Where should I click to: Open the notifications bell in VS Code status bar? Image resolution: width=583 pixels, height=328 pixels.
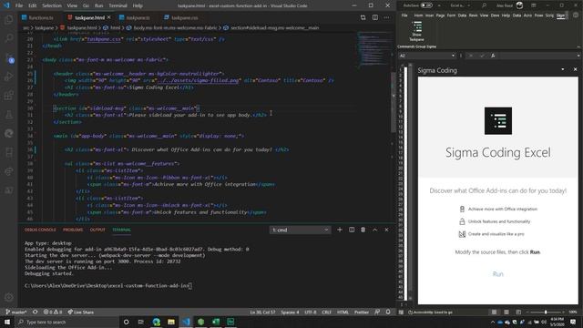(x=388, y=312)
